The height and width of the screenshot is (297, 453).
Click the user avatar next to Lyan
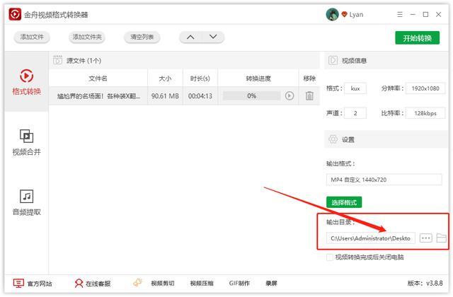click(332, 15)
